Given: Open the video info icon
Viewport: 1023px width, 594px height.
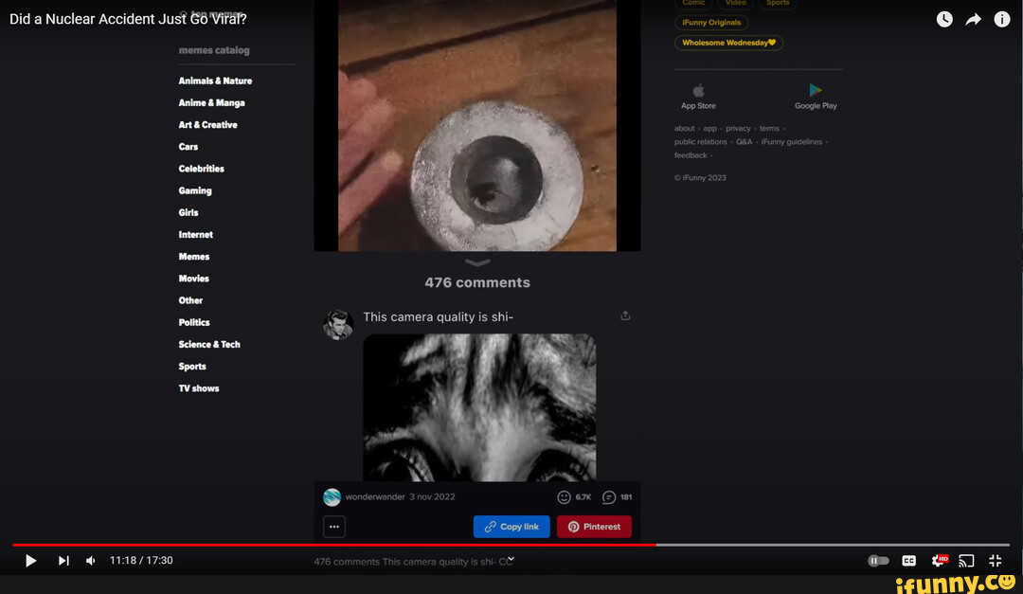Looking at the screenshot, I should pyautogui.click(x=1002, y=20).
